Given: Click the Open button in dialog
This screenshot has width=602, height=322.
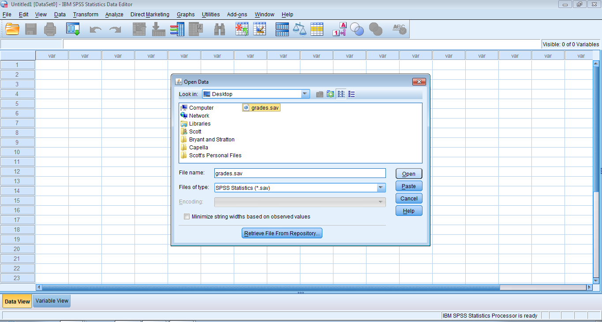Looking at the screenshot, I should [409, 174].
